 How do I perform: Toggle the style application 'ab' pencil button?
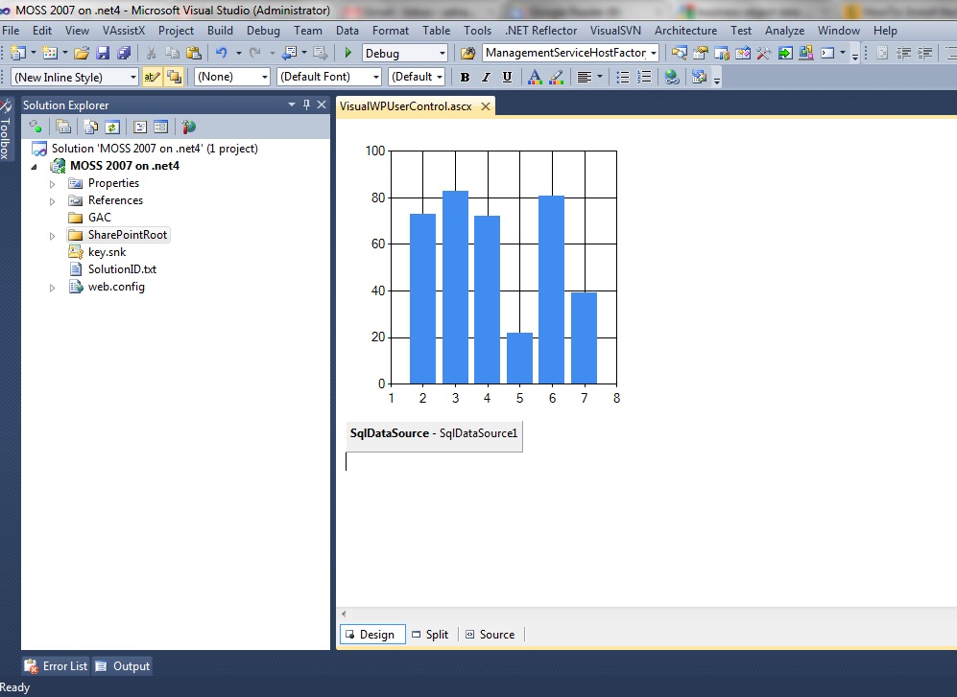point(152,77)
